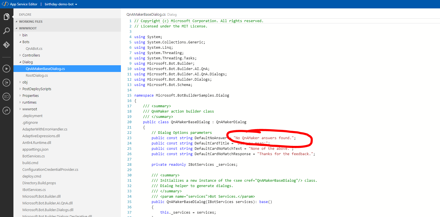
Task: Open deploy.cmd file
Action: pos(32,176)
